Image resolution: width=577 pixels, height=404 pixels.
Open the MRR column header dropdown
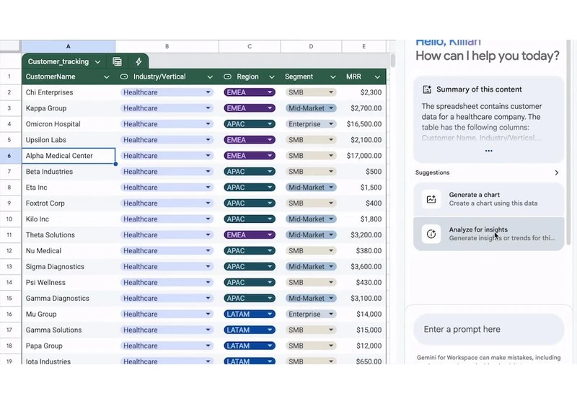pos(377,77)
